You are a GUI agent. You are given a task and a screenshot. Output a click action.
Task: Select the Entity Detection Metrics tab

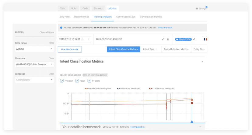[176, 49]
